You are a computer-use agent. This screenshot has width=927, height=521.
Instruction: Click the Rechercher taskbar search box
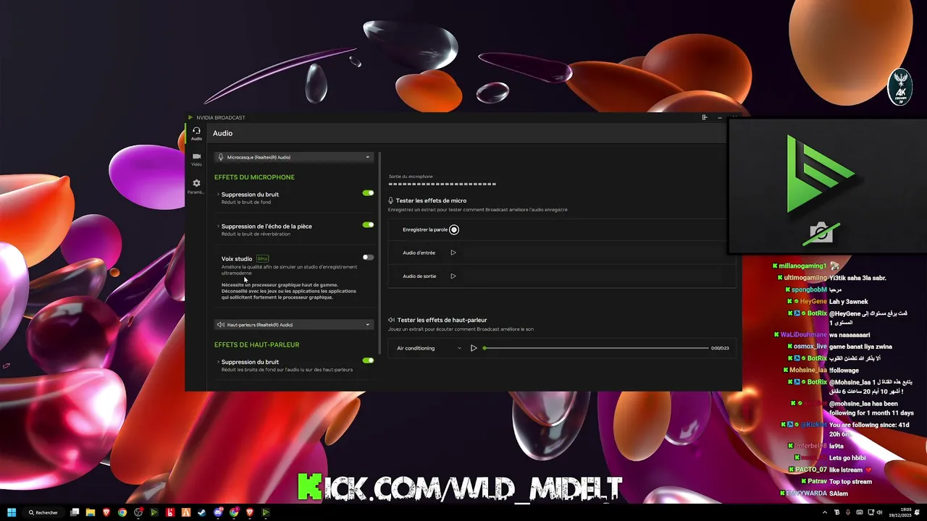[44, 512]
